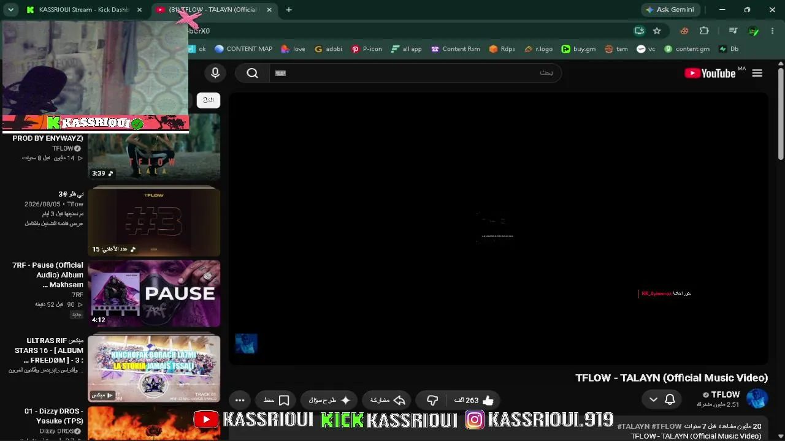Open the on-screen keyboard icon in search box
Viewport: 785px width, 441px height.
click(280, 73)
